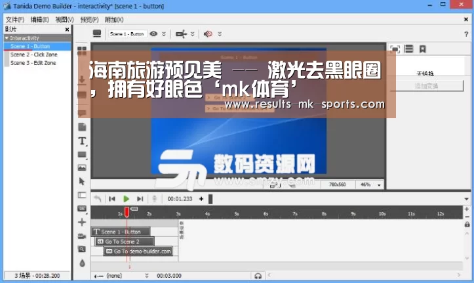Open the list view icon in right panel
The image size is (474, 283).
click(408, 49)
